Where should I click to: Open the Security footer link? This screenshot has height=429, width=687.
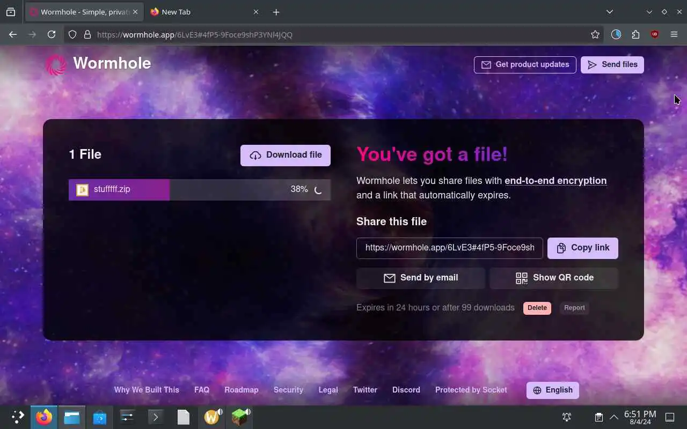pos(288,390)
